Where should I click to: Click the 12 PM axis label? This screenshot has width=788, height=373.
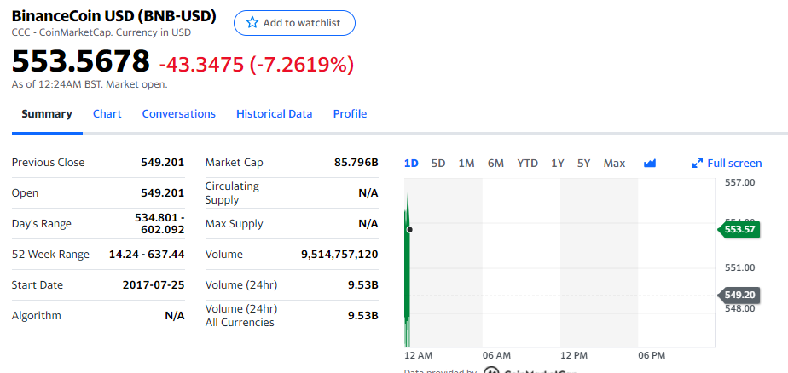574,355
